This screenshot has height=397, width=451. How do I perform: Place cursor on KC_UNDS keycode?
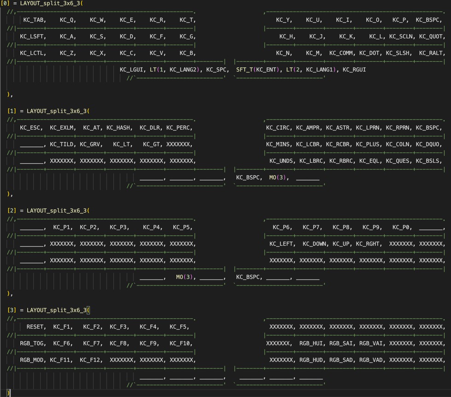tap(281, 161)
